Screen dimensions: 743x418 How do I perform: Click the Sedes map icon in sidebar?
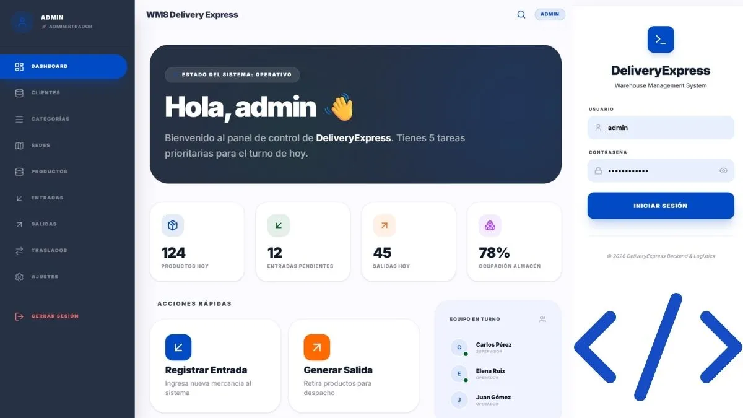(x=19, y=146)
